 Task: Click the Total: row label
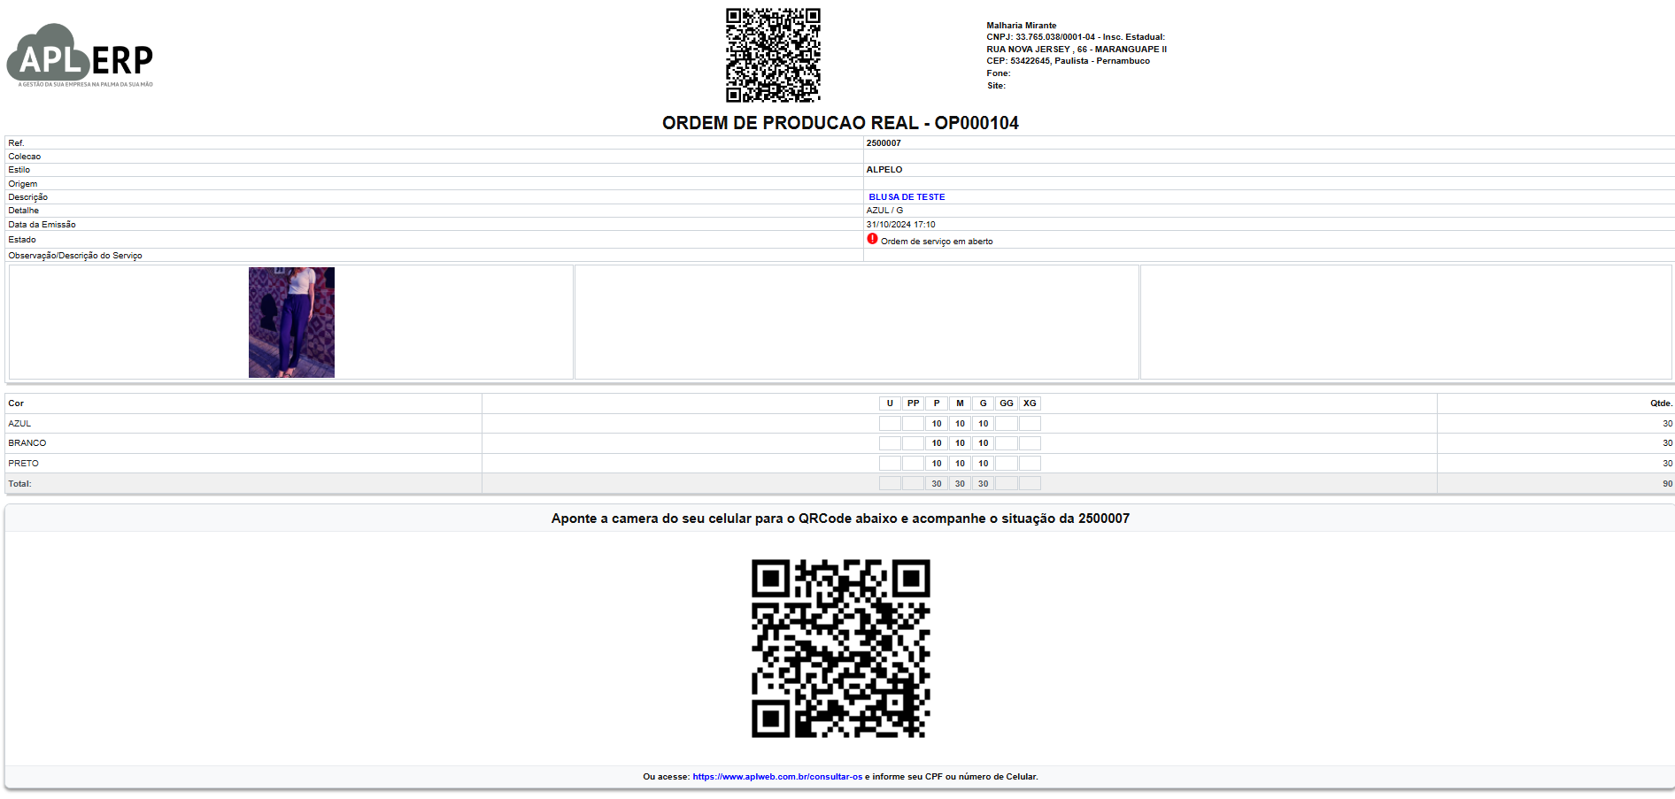point(19,484)
